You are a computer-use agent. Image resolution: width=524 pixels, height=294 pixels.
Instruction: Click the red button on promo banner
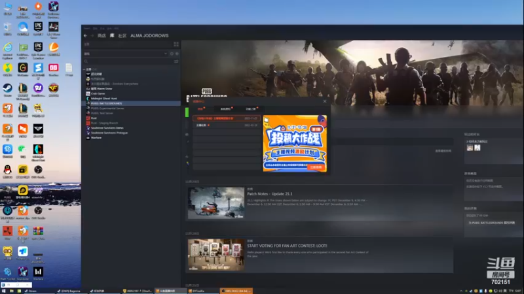point(316,167)
